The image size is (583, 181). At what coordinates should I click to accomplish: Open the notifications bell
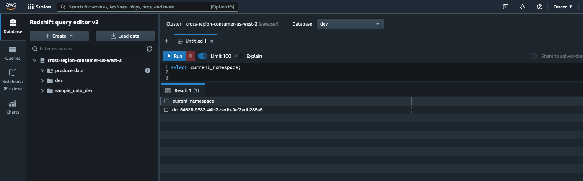(522, 7)
